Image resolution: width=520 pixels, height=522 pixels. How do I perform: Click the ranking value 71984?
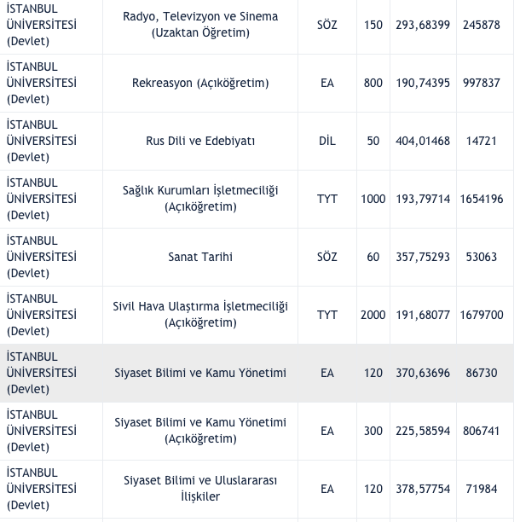click(481, 489)
